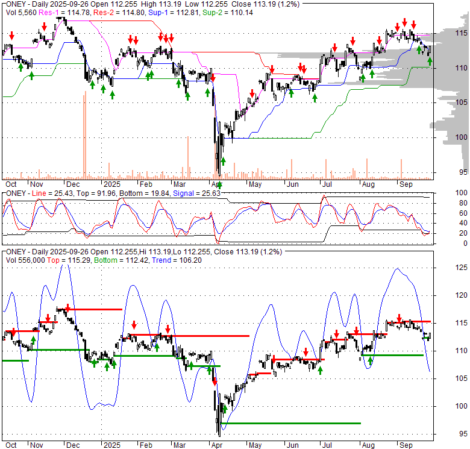Click the Top = 91.96 oscillator label
The width and height of the screenshot is (470, 449).
pyautogui.click(x=96, y=193)
